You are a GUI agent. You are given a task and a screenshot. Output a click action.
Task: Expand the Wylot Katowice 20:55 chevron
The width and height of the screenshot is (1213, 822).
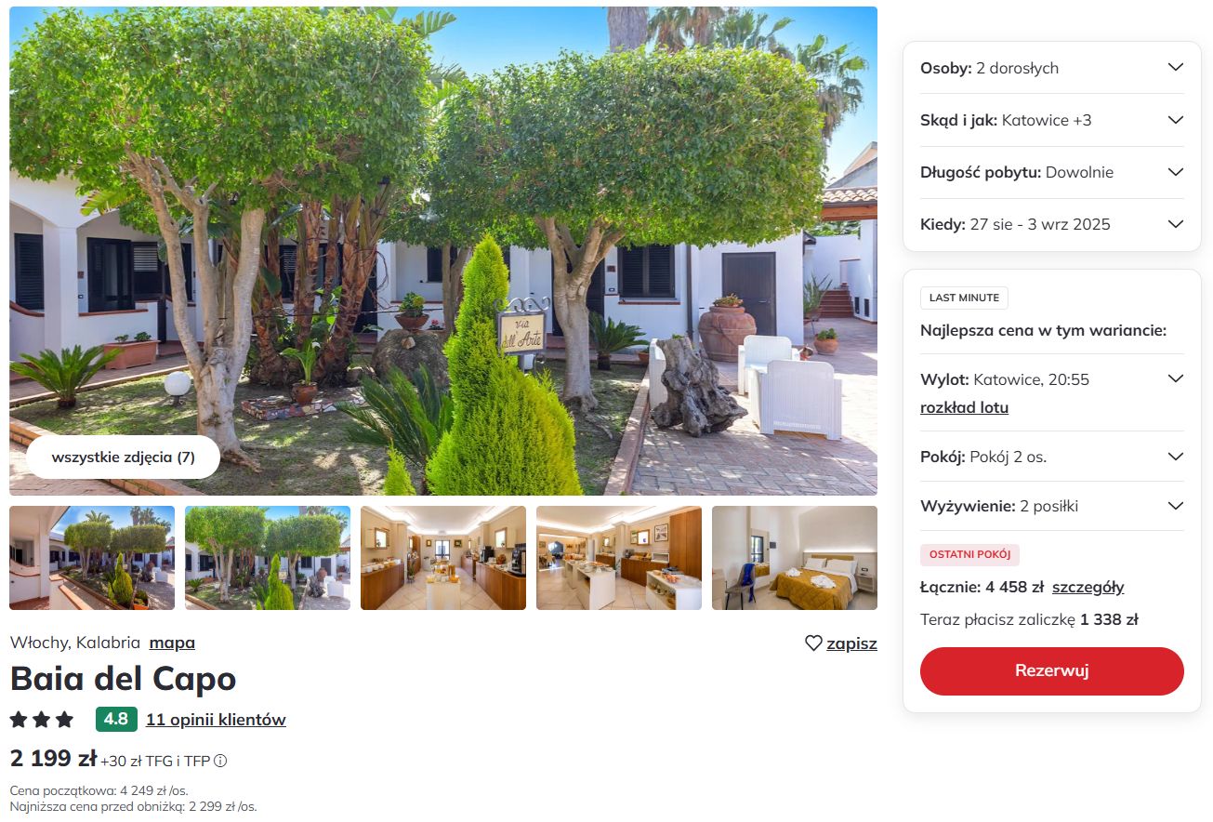tap(1176, 378)
